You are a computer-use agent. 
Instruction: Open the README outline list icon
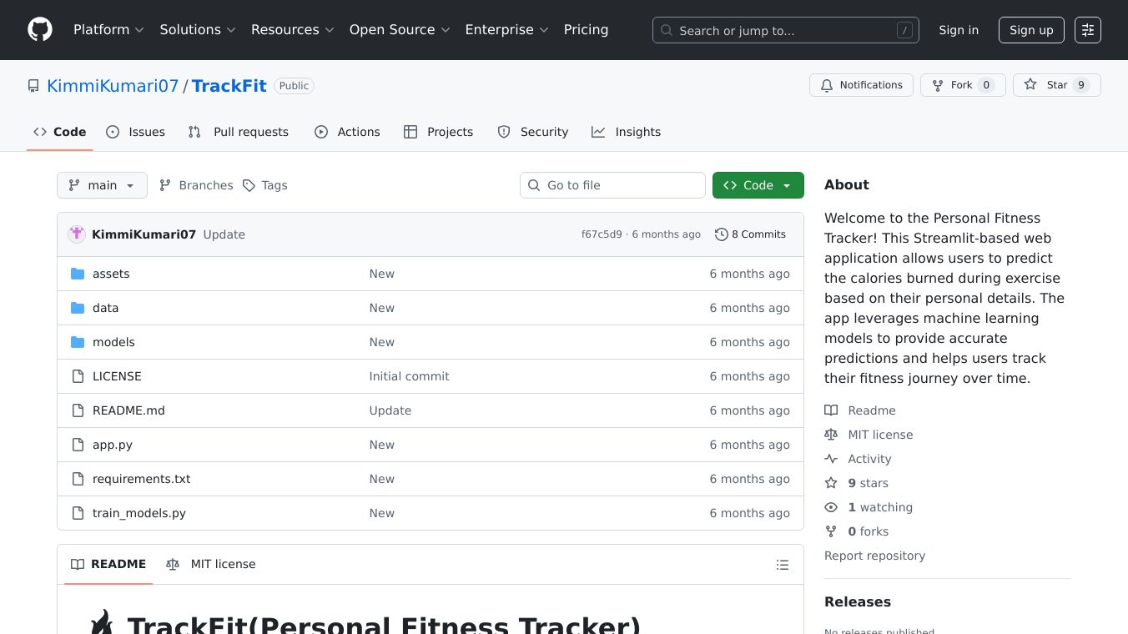pos(782,565)
